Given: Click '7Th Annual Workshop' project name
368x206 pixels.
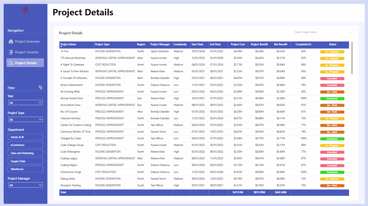Looking at the screenshot, I should (73, 58).
